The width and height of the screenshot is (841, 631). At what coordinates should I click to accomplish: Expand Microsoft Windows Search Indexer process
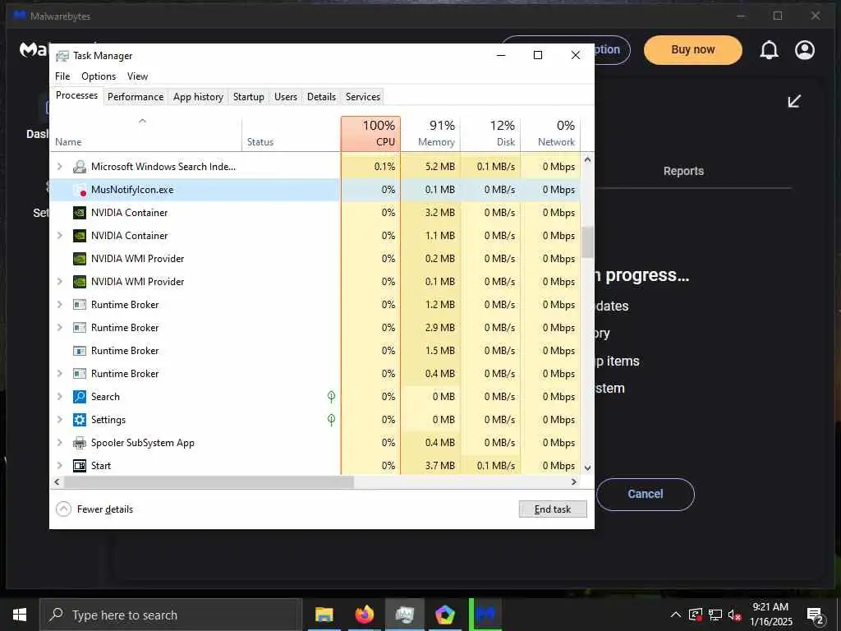point(59,167)
